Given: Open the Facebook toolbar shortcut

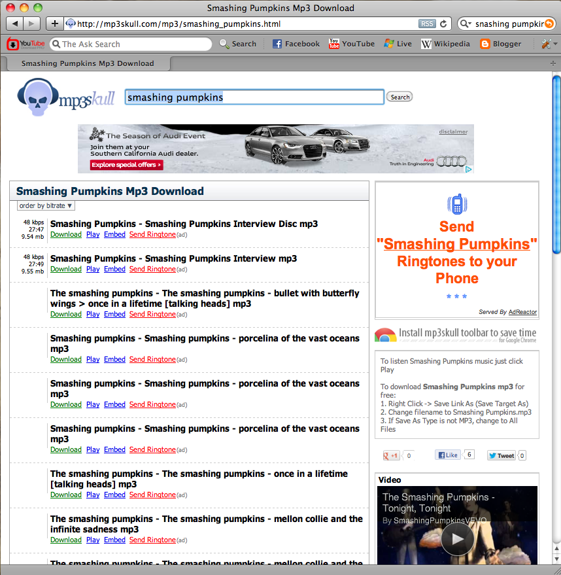Looking at the screenshot, I should (296, 44).
